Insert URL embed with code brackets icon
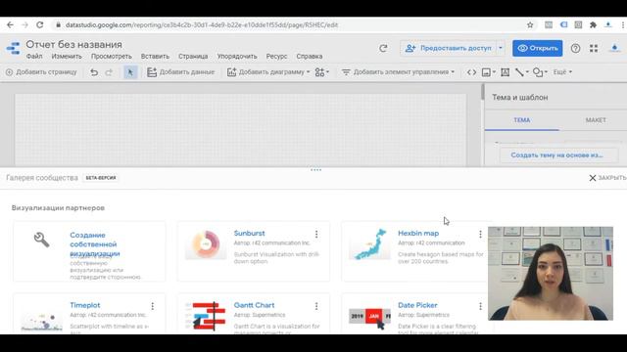Viewport: 627px width, 352px height. (x=471, y=72)
